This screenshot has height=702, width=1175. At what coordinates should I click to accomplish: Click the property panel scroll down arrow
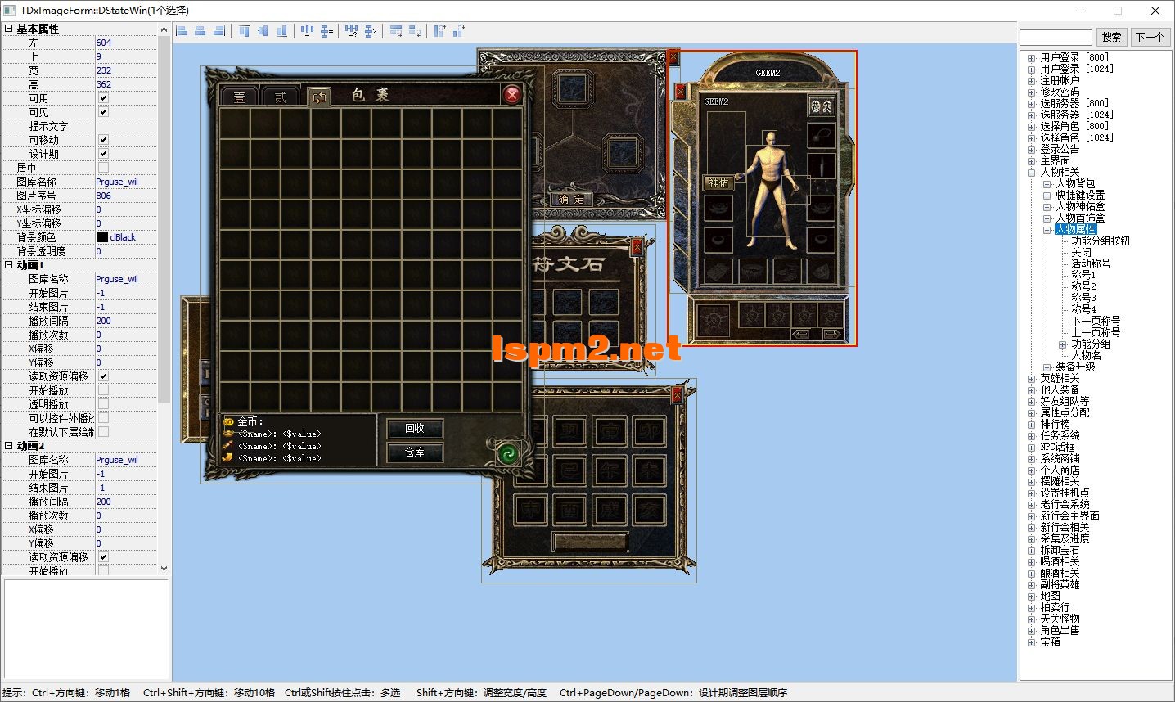[x=164, y=568]
